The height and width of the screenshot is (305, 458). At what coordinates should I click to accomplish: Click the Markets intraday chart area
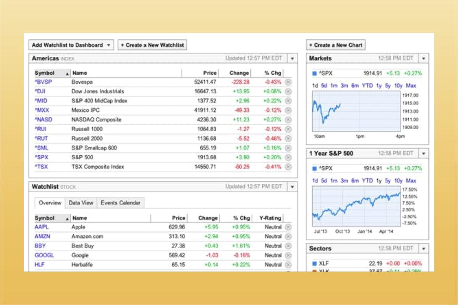coord(356,111)
